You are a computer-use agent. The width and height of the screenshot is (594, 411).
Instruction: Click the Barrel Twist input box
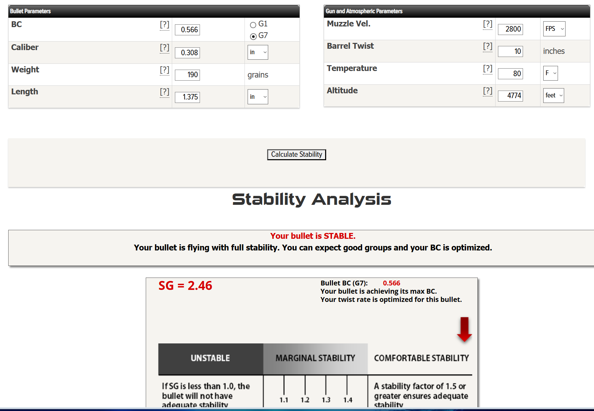coord(510,51)
